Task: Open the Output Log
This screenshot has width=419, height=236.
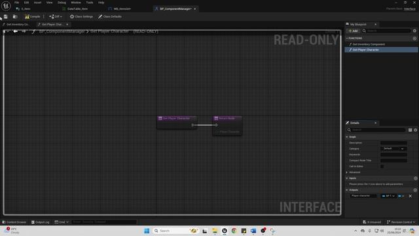Action: pyautogui.click(x=41, y=222)
